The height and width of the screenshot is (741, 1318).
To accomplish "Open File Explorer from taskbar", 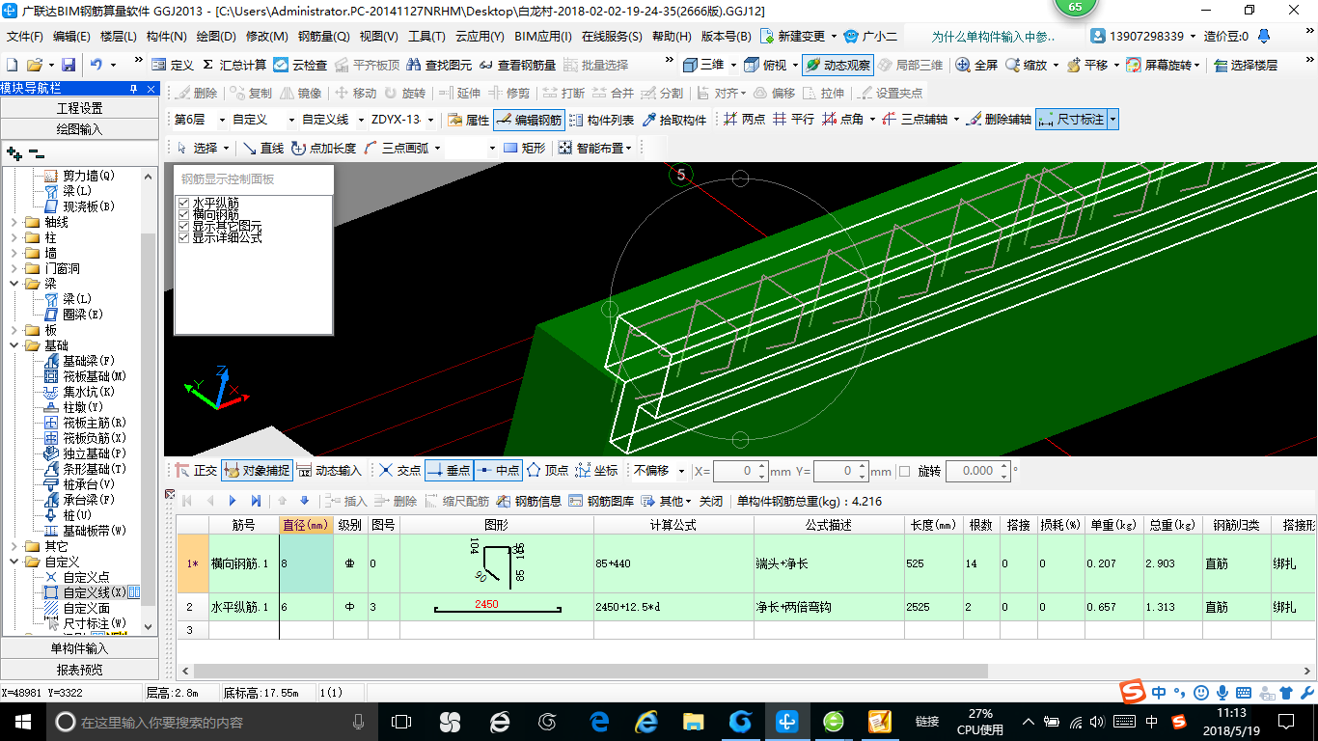I will pos(693,721).
